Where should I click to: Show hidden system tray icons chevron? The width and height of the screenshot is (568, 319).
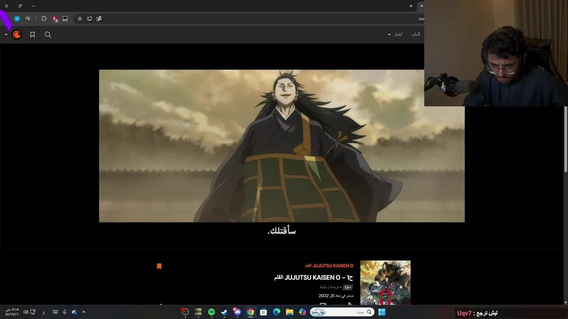83,312
